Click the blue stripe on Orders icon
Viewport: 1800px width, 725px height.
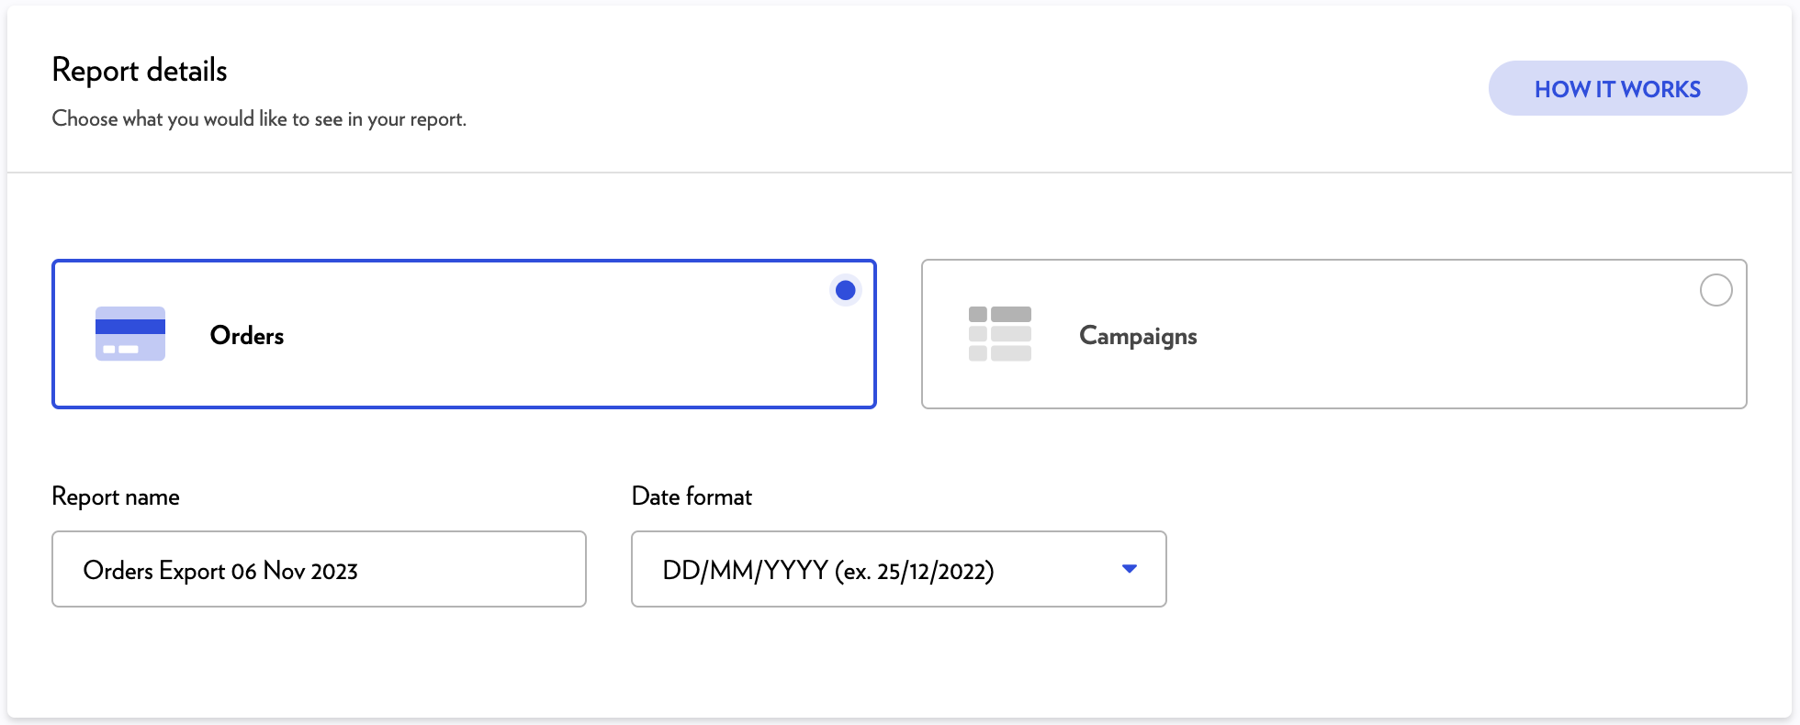[x=130, y=326]
